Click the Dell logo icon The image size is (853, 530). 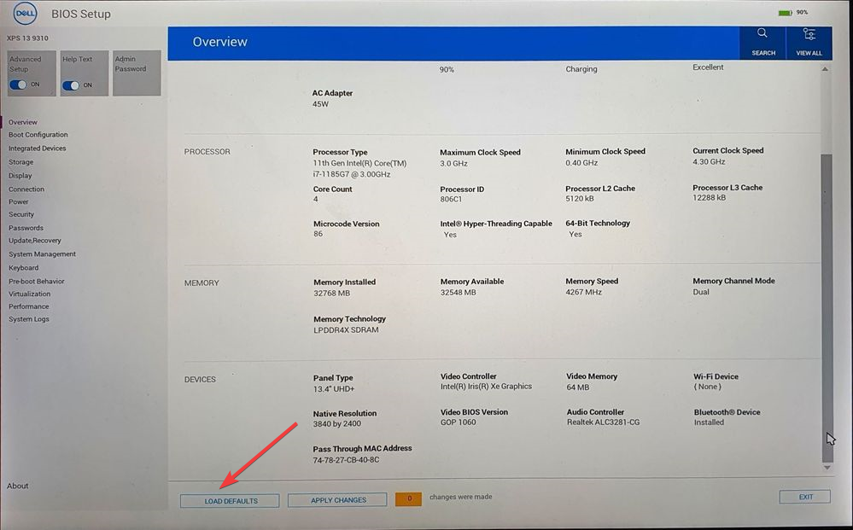[25, 14]
